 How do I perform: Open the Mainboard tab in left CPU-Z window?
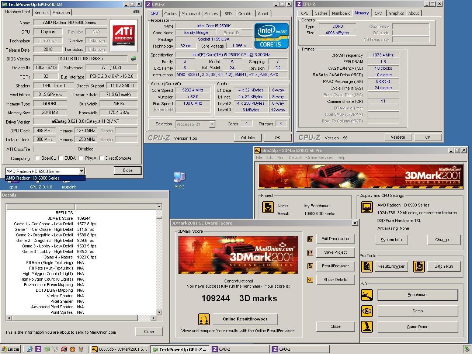tap(191, 14)
